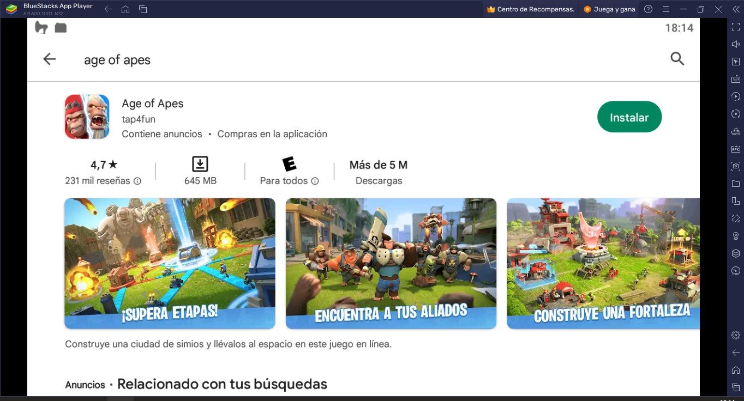Image resolution: width=744 pixels, height=401 pixels.
Task: Click the sidebar eco mode gauge icon
Action: 736,271
